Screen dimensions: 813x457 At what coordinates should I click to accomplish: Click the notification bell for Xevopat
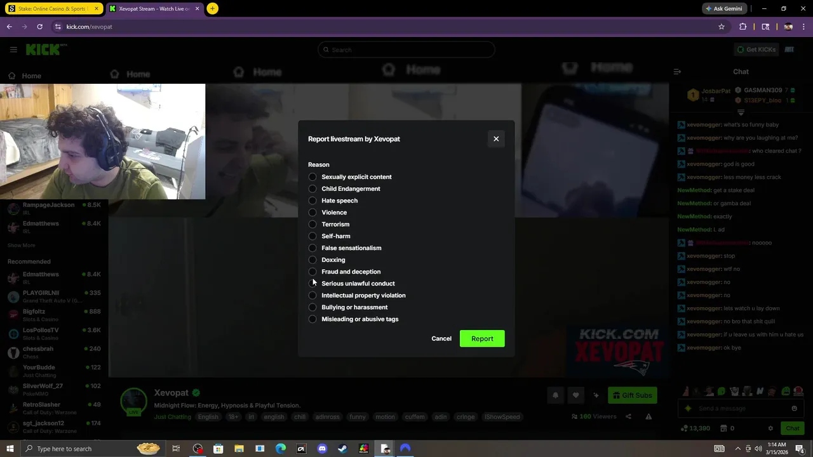[x=555, y=395]
